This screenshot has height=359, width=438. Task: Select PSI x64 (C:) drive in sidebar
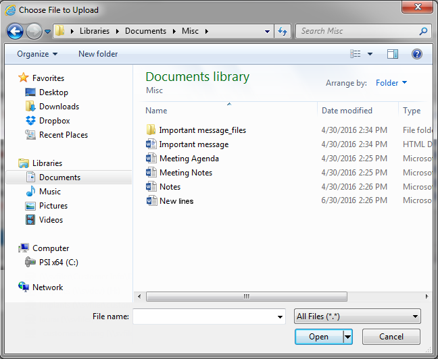[x=58, y=263]
